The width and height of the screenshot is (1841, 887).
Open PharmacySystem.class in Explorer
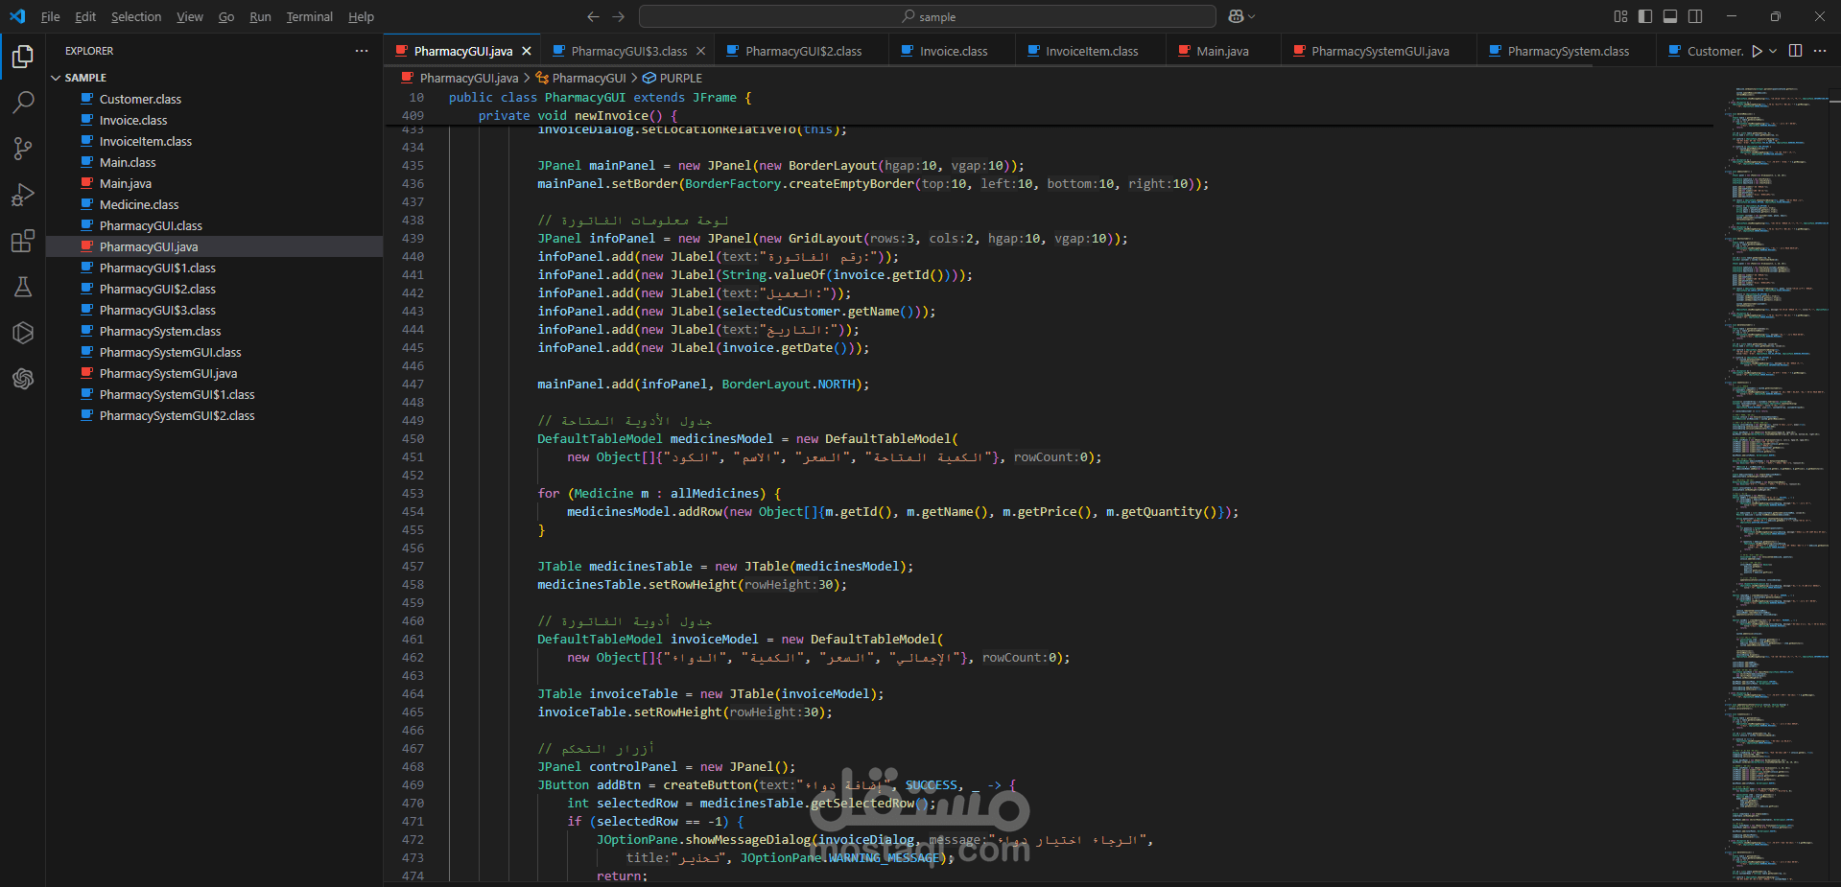[x=160, y=331]
